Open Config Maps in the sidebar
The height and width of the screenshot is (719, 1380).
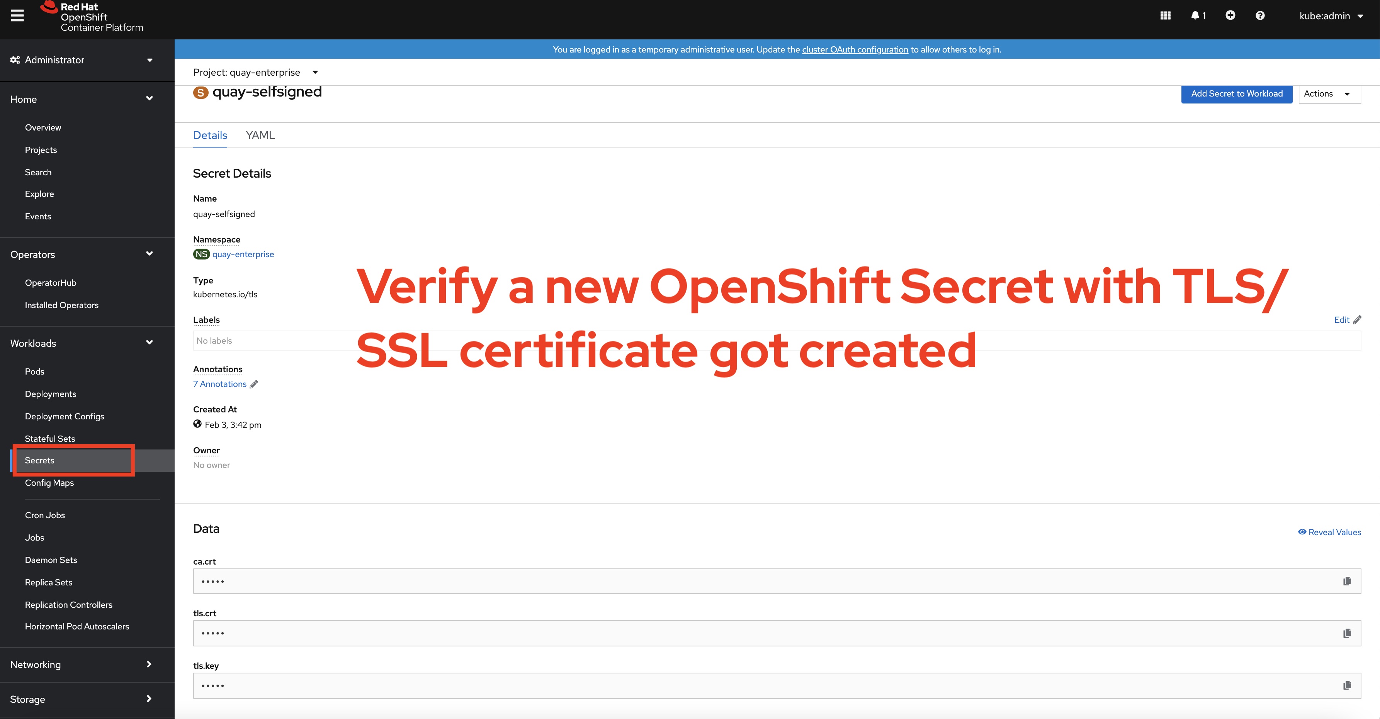(49, 483)
